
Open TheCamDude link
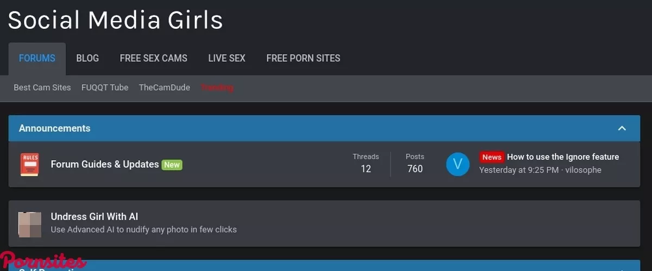(x=164, y=88)
